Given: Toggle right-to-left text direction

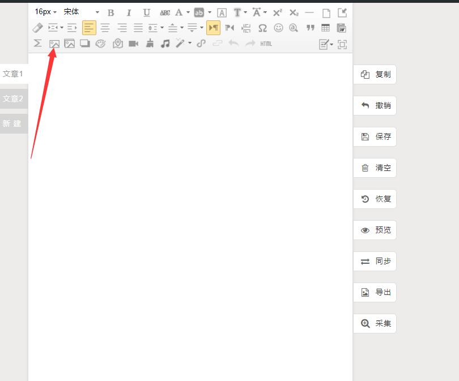Looking at the screenshot, I should pos(229,28).
